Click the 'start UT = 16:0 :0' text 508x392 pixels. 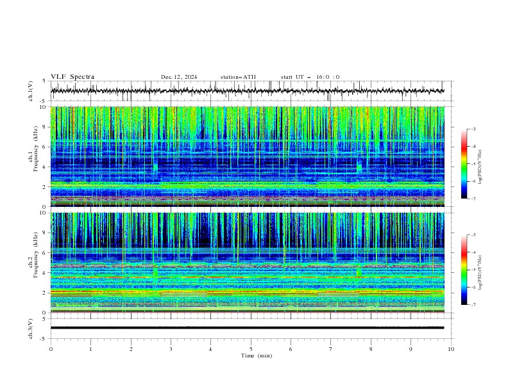coord(310,77)
